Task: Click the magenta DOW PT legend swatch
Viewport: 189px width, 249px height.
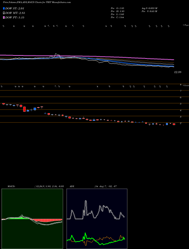Action: pyautogui.click(x=4, y=17)
